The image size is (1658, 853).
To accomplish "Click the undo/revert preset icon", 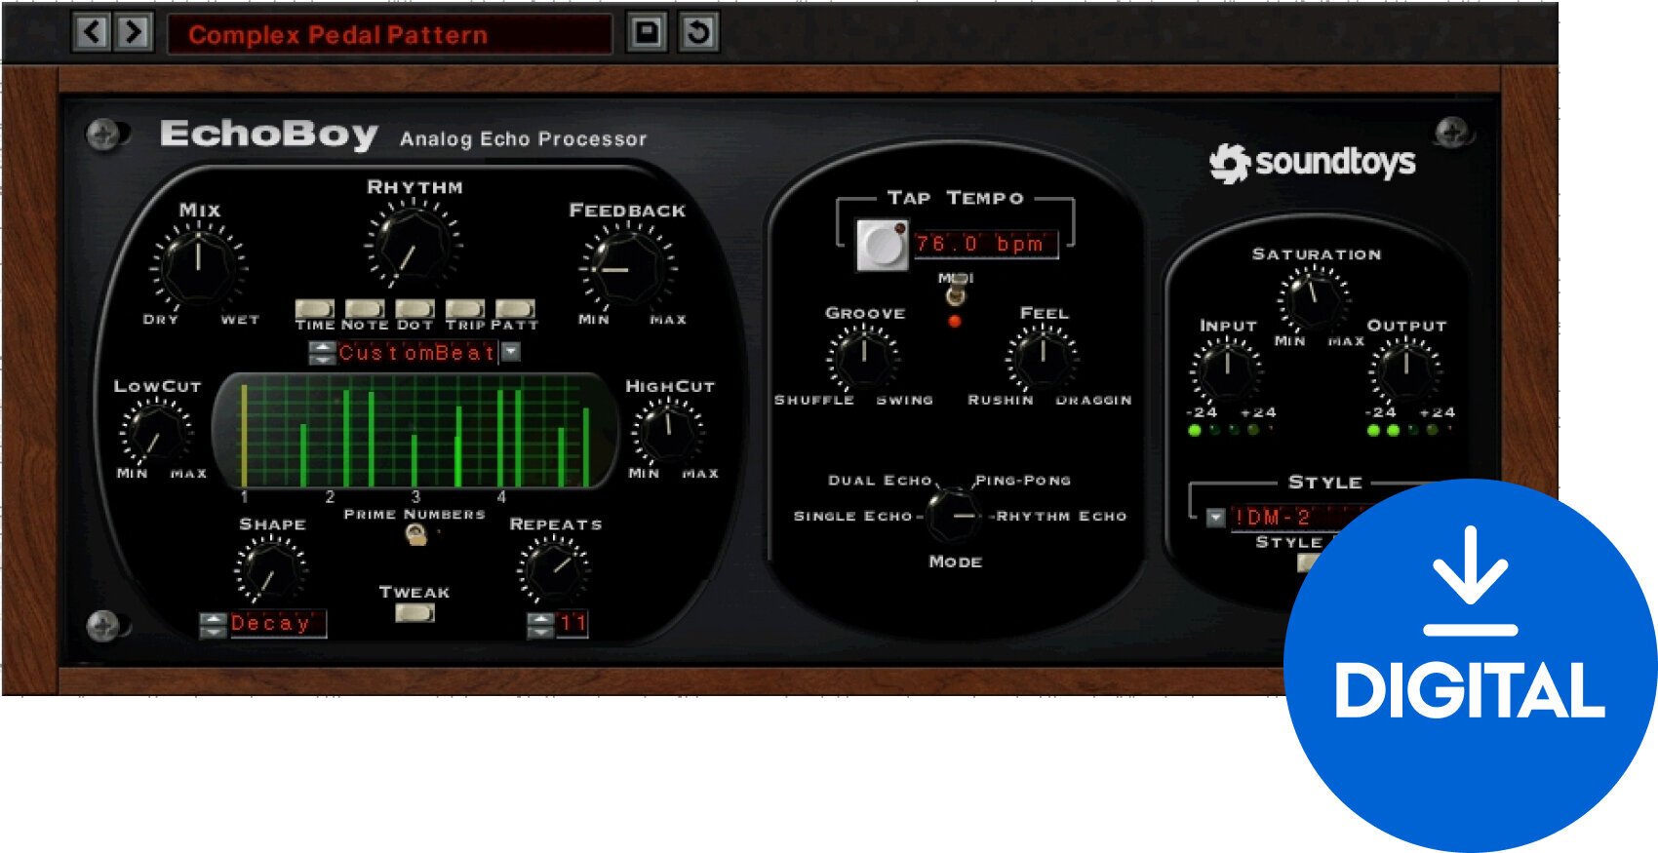I will coord(698,32).
